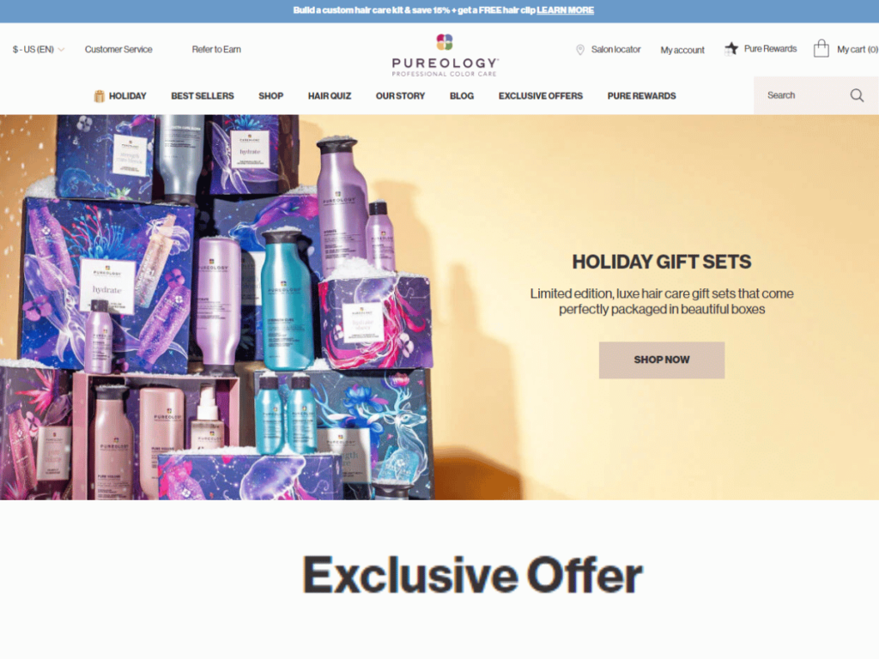The height and width of the screenshot is (659, 879).
Task: Click the Holiday gift box icon
Action: click(x=100, y=96)
